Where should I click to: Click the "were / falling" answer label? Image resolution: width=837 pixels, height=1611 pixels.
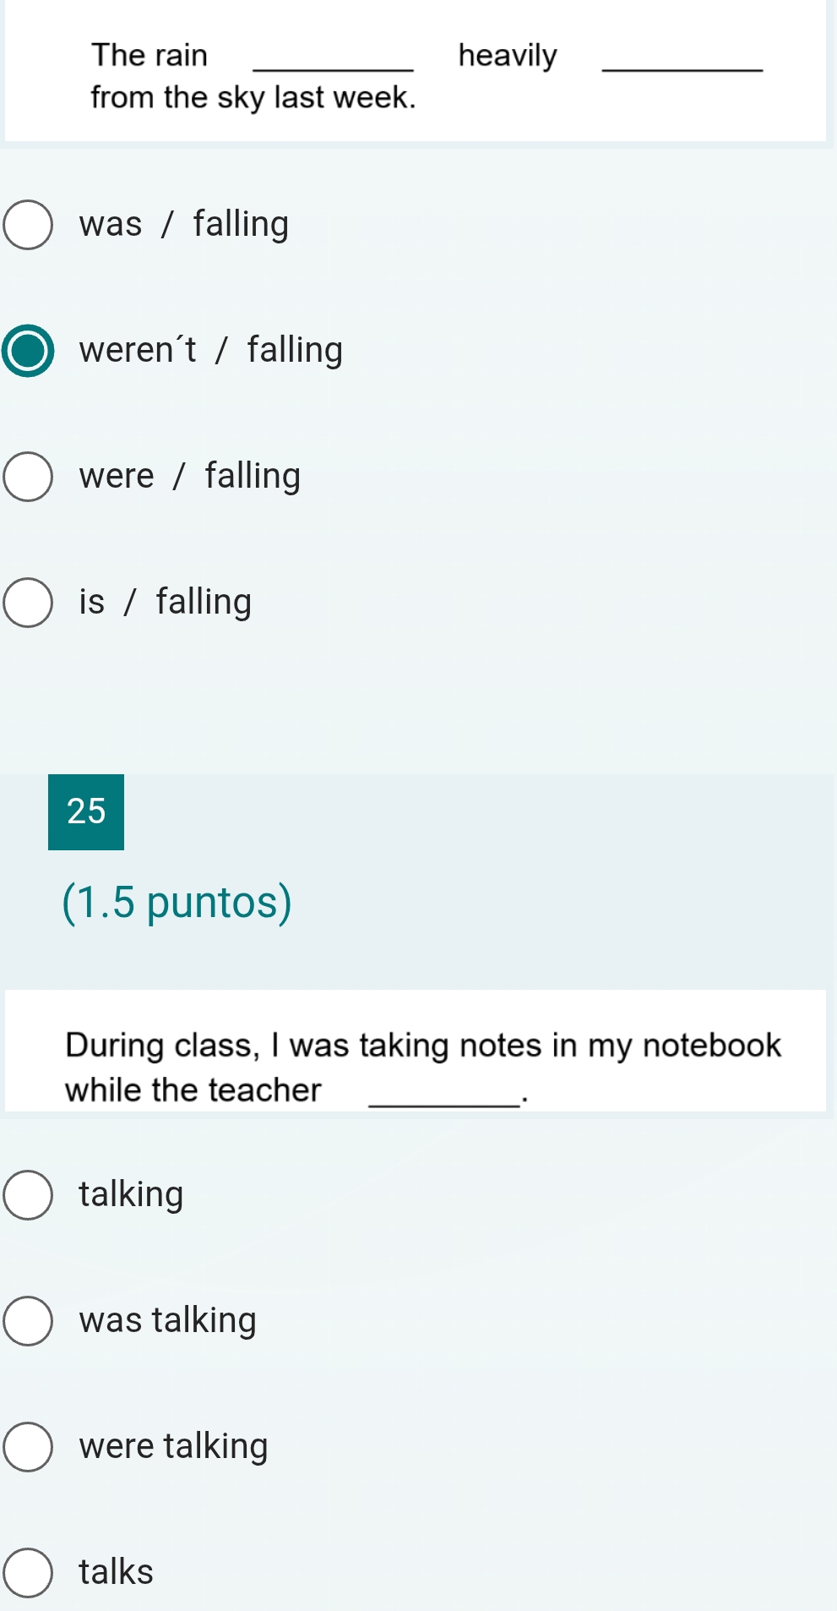(x=190, y=476)
